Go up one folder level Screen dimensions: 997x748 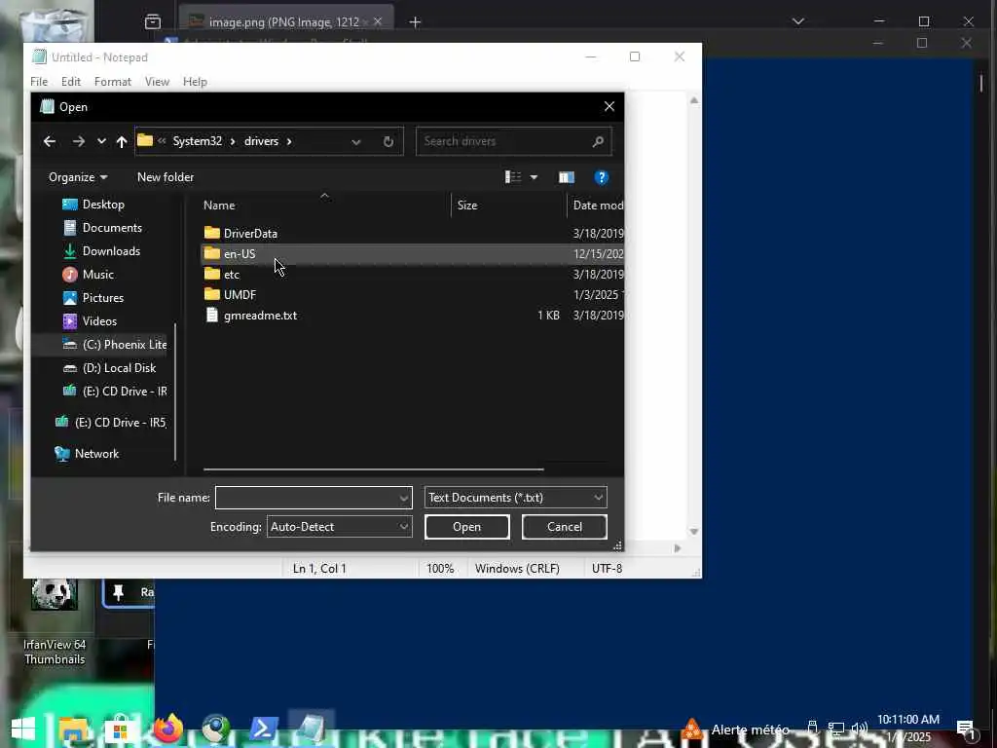pos(122,141)
